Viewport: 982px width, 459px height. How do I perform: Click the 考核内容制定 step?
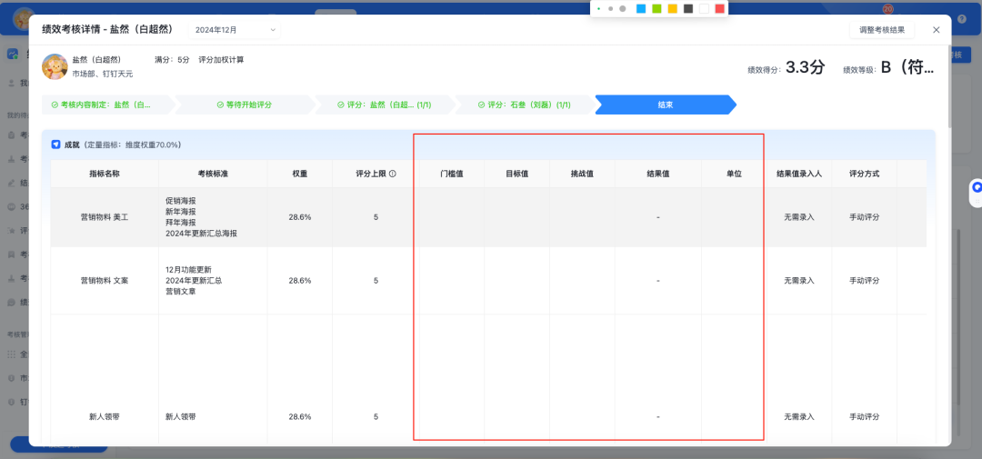click(x=105, y=105)
